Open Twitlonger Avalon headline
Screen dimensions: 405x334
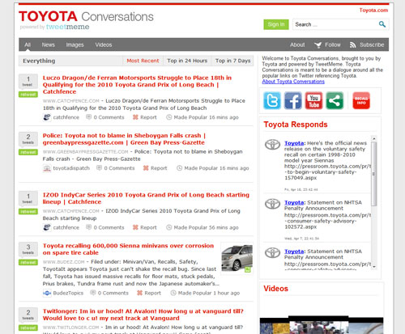click(143, 315)
